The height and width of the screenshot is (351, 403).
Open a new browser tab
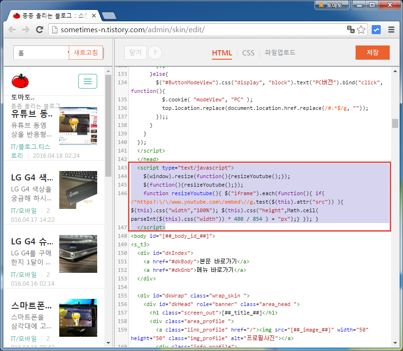[109, 16]
